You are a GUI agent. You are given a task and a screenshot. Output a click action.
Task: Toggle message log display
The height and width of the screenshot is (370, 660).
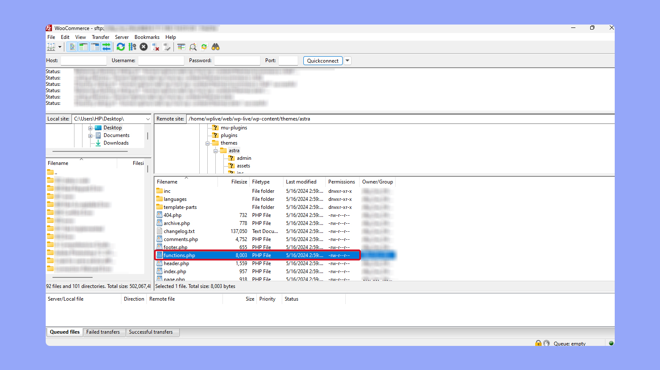tap(72, 47)
